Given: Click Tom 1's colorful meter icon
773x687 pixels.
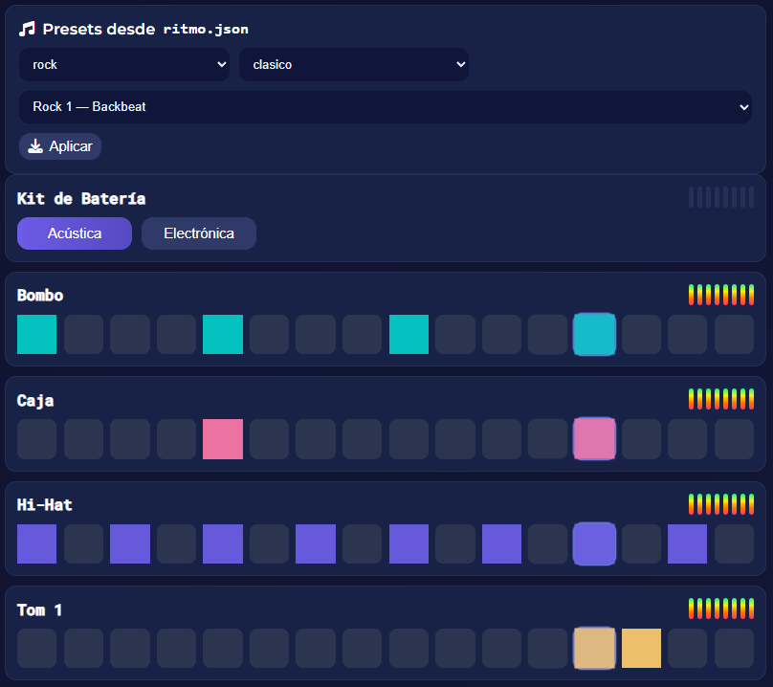Looking at the screenshot, I should 721,608.
